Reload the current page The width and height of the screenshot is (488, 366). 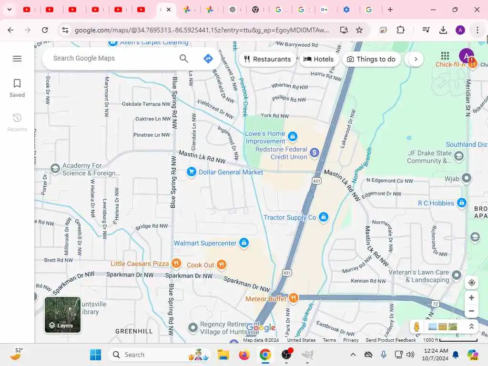tap(45, 30)
